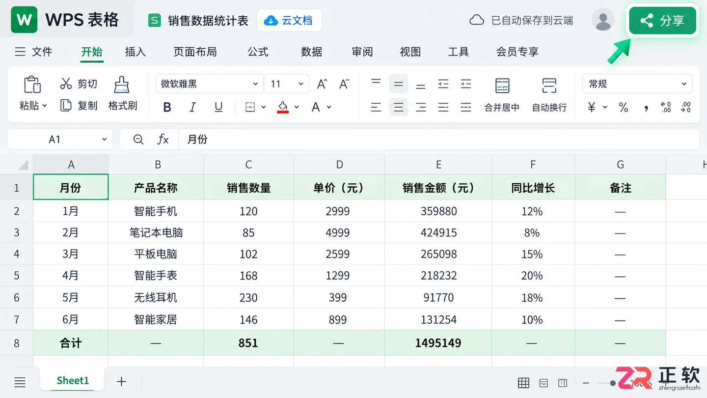Click the 粘贴 paste clipboard icon

(x=32, y=85)
